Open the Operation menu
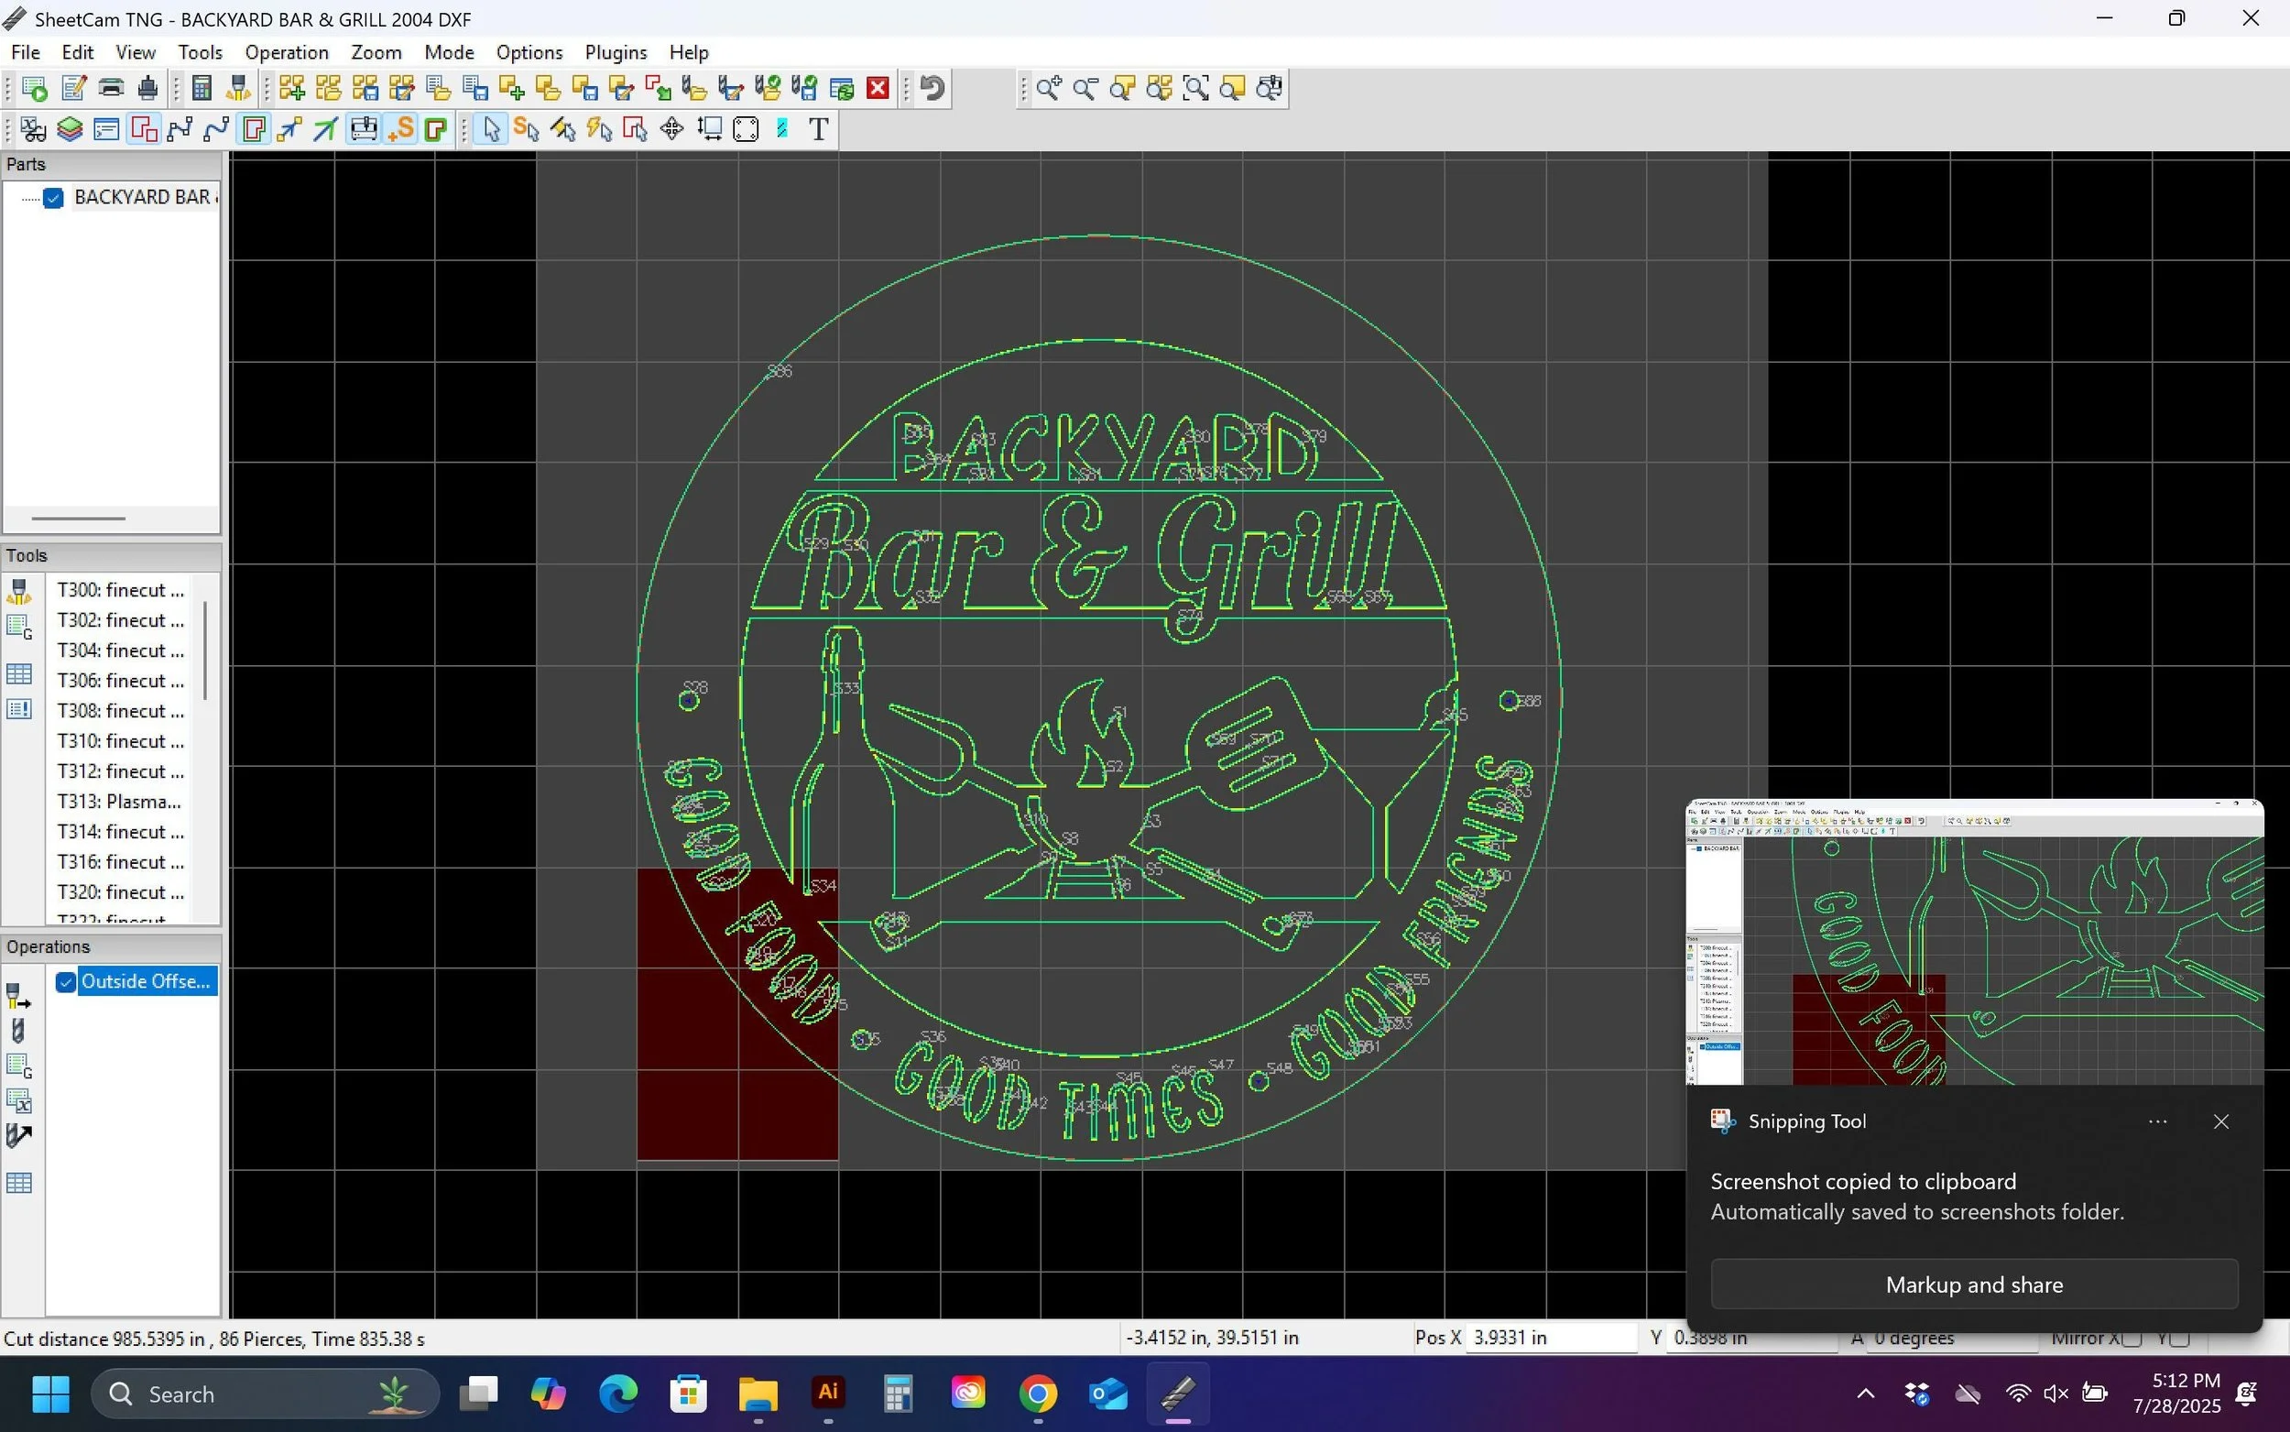Screen dimensions: 2290x1432 point(286,52)
